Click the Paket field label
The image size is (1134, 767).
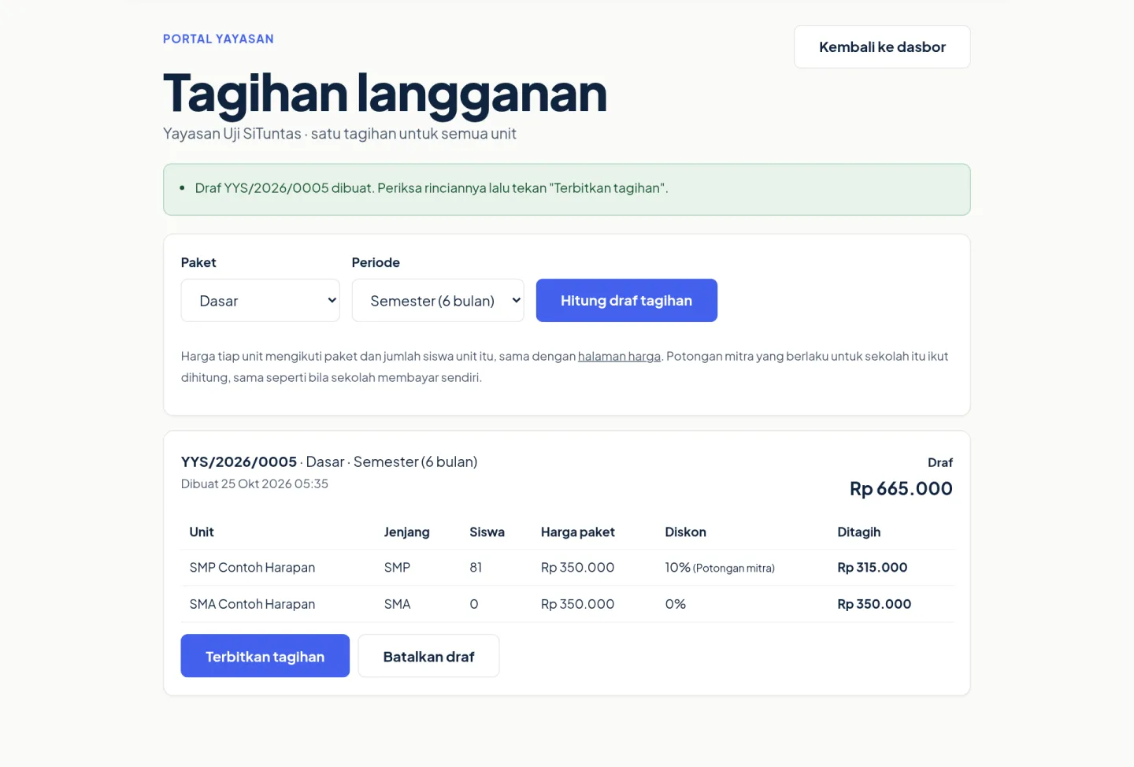(x=198, y=262)
